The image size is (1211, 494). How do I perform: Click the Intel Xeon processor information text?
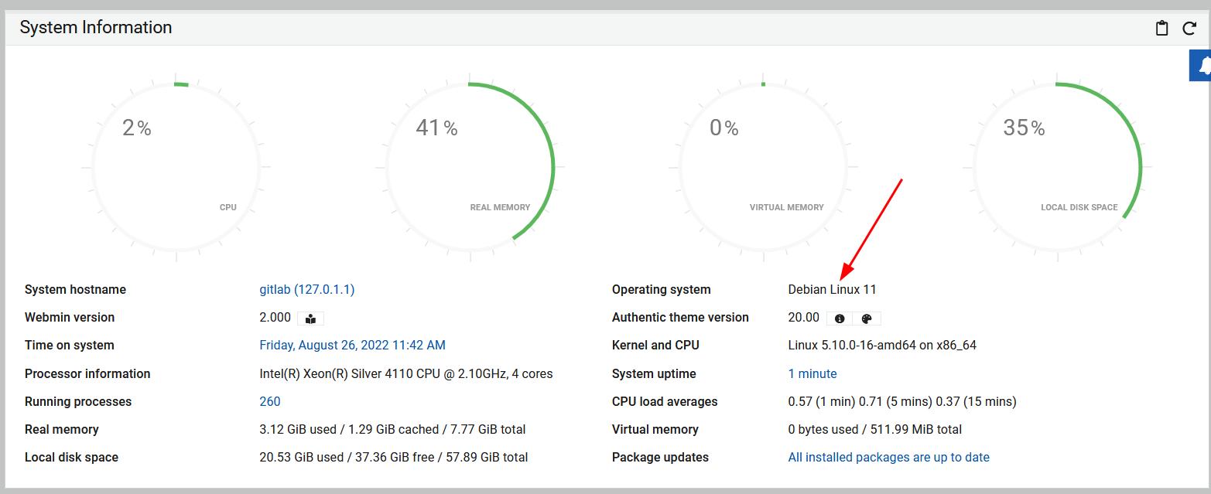coord(405,373)
